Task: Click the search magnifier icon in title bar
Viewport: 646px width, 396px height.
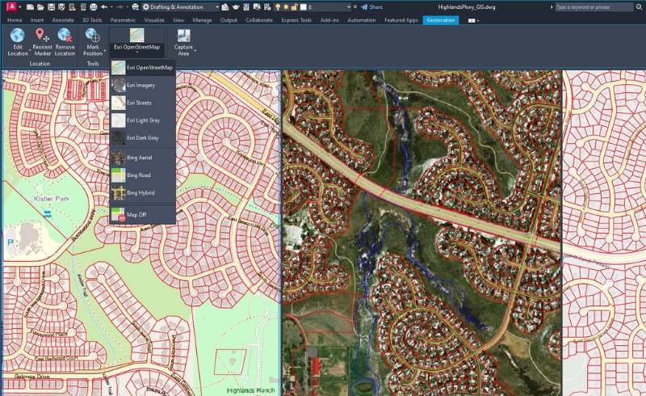Action: tap(639, 7)
